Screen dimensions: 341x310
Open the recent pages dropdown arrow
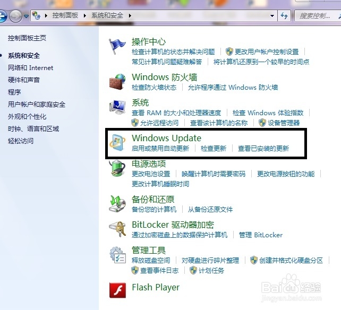tap(26, 16)
